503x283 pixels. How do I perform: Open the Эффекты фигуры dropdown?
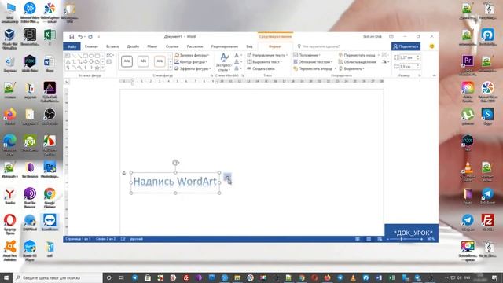(x=193, y=68)
